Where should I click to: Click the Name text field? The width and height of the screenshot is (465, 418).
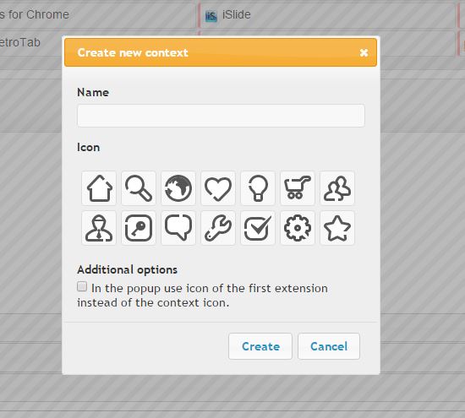point(221,116)
